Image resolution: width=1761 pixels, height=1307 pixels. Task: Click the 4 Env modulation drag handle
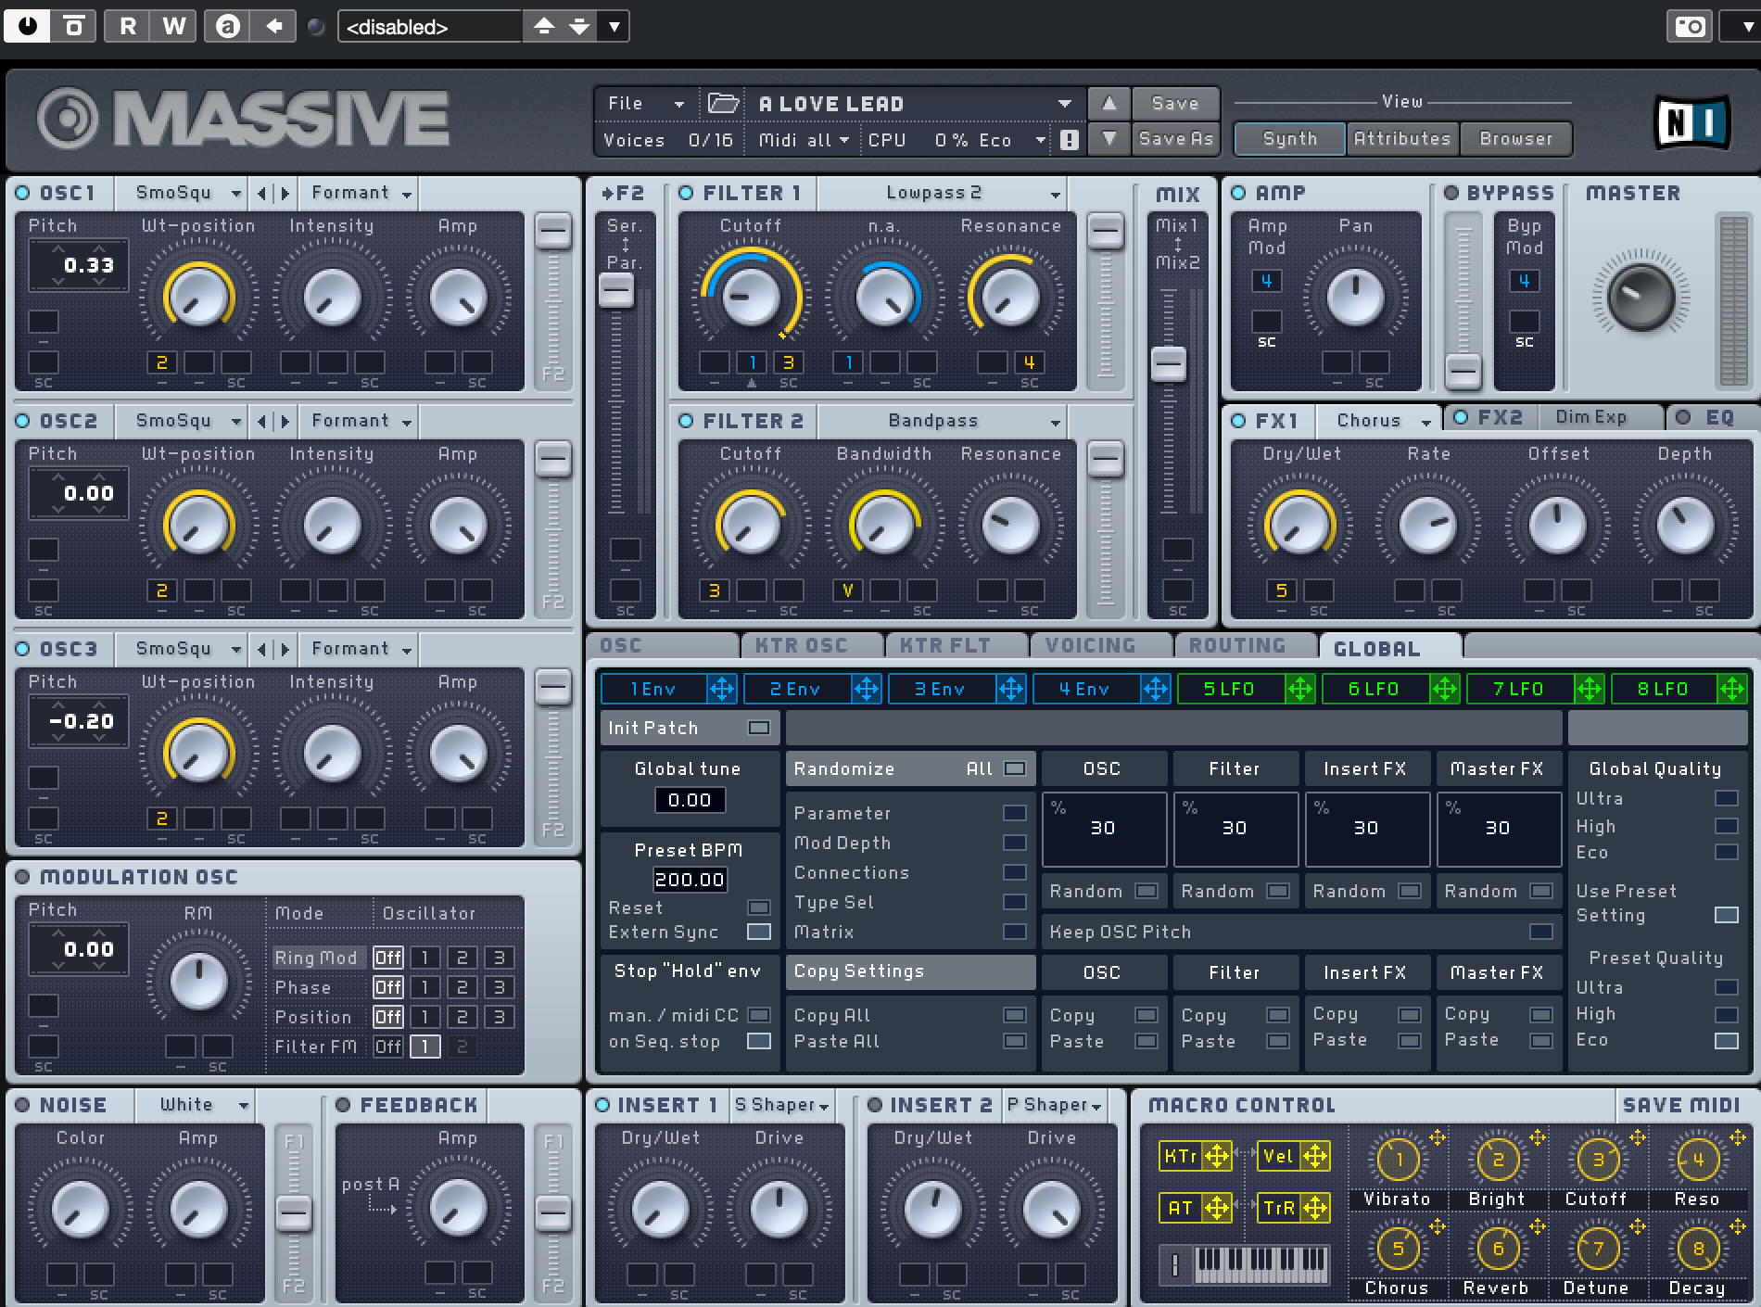coord(1155,689)
